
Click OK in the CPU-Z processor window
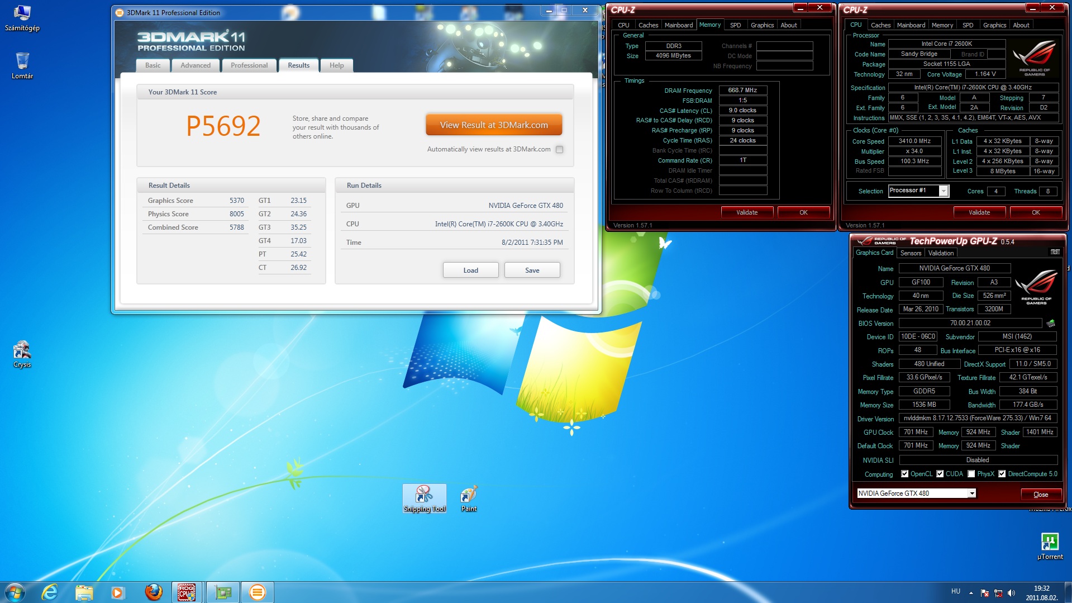1036,212
